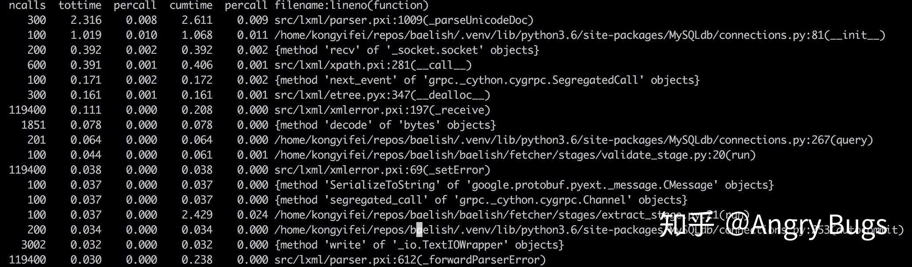This screenshot has width=912, height=267.
Task: Click the 'decode' of 'bytes' line
Action: [x=385, y=125]
